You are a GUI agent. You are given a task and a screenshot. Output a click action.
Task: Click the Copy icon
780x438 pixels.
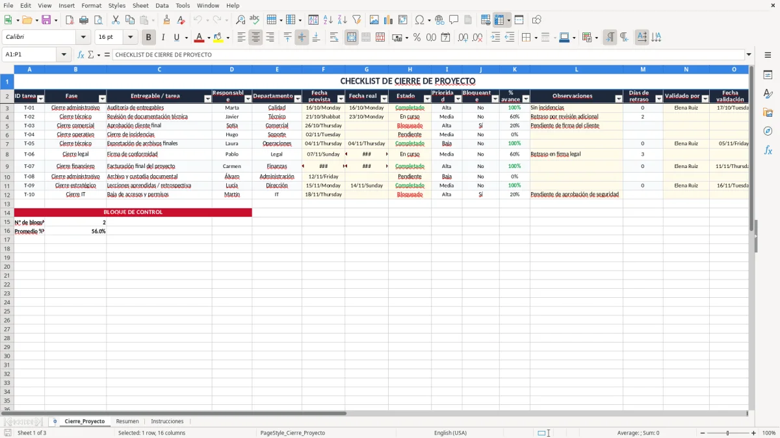click(x=129, y=20)
